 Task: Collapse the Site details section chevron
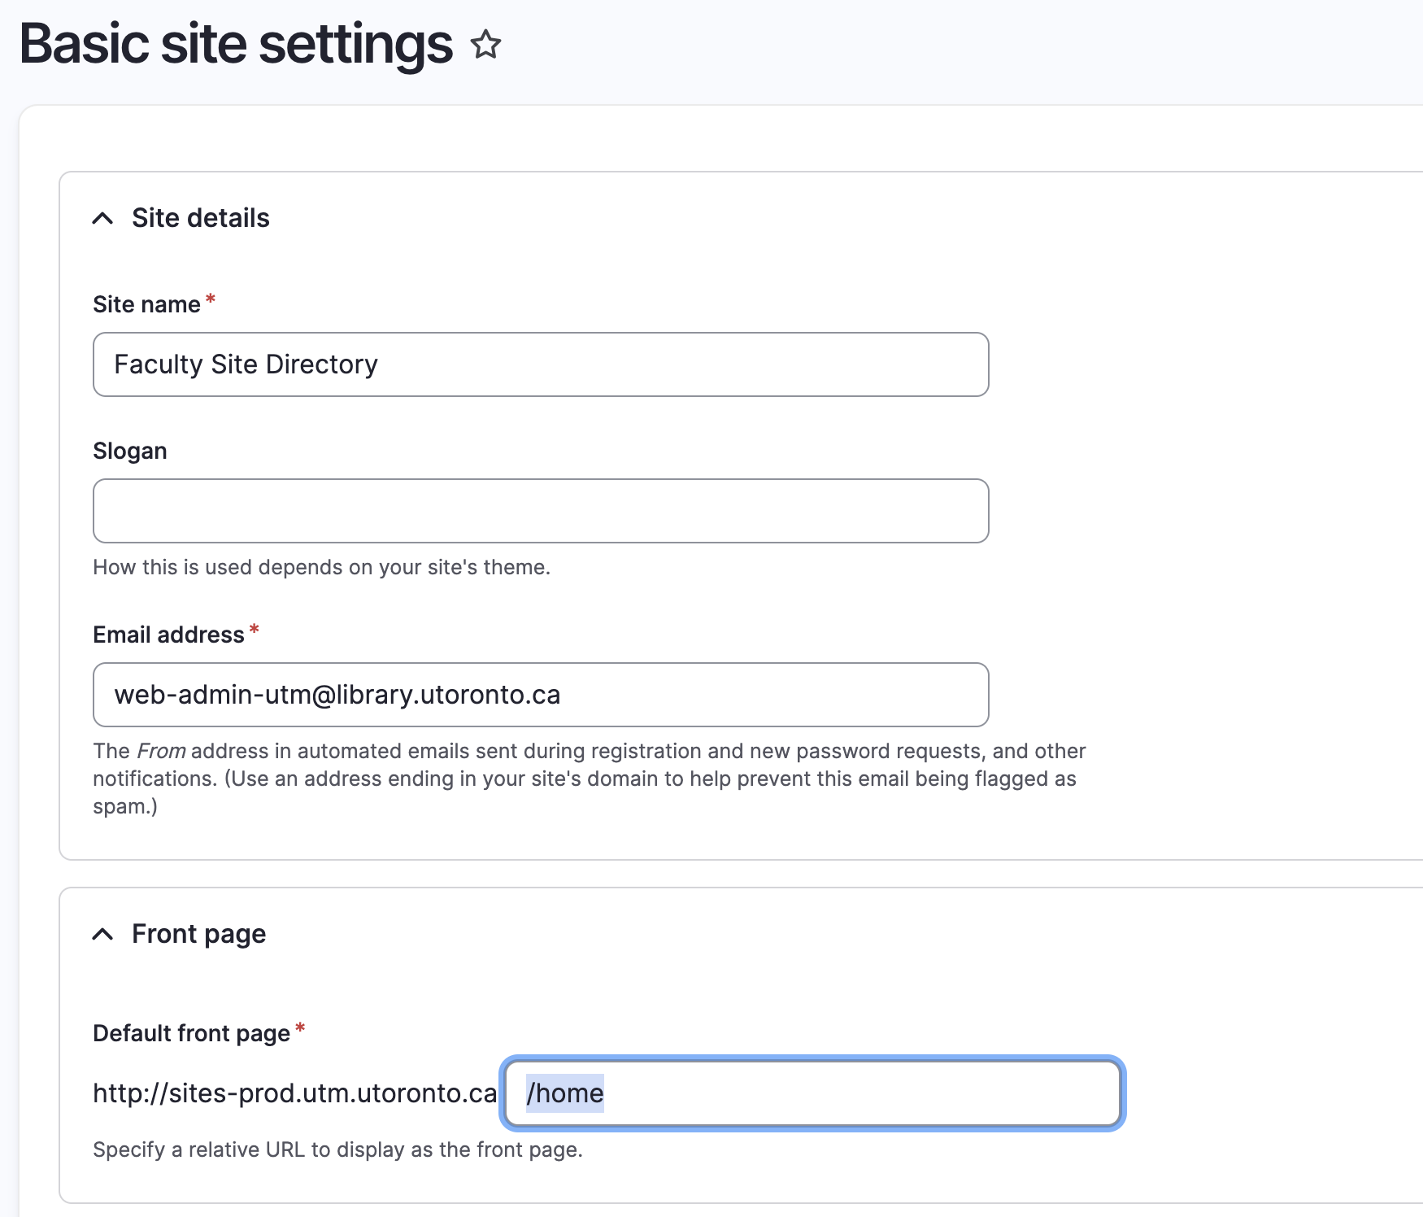tap(102, 218)
